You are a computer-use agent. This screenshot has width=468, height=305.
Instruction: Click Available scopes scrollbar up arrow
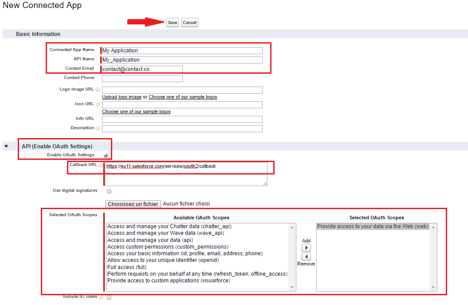click(x=292, y=227)
